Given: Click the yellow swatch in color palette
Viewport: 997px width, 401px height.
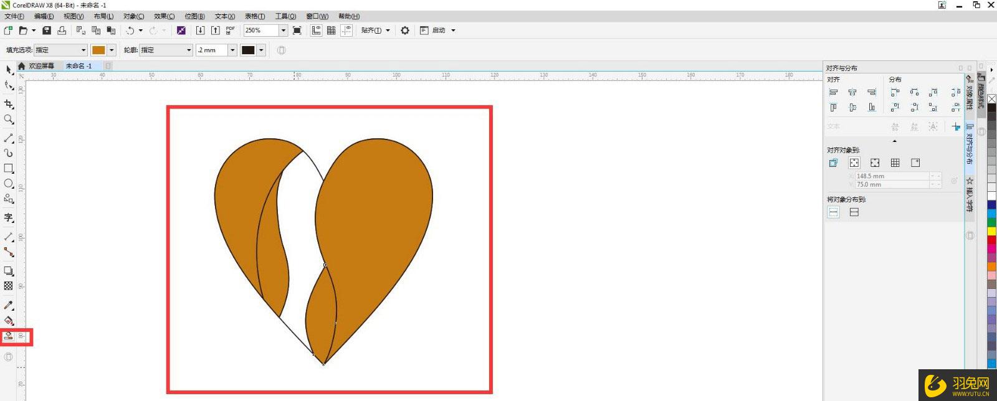Looking at the screenshot, I should tap(991, 232).
